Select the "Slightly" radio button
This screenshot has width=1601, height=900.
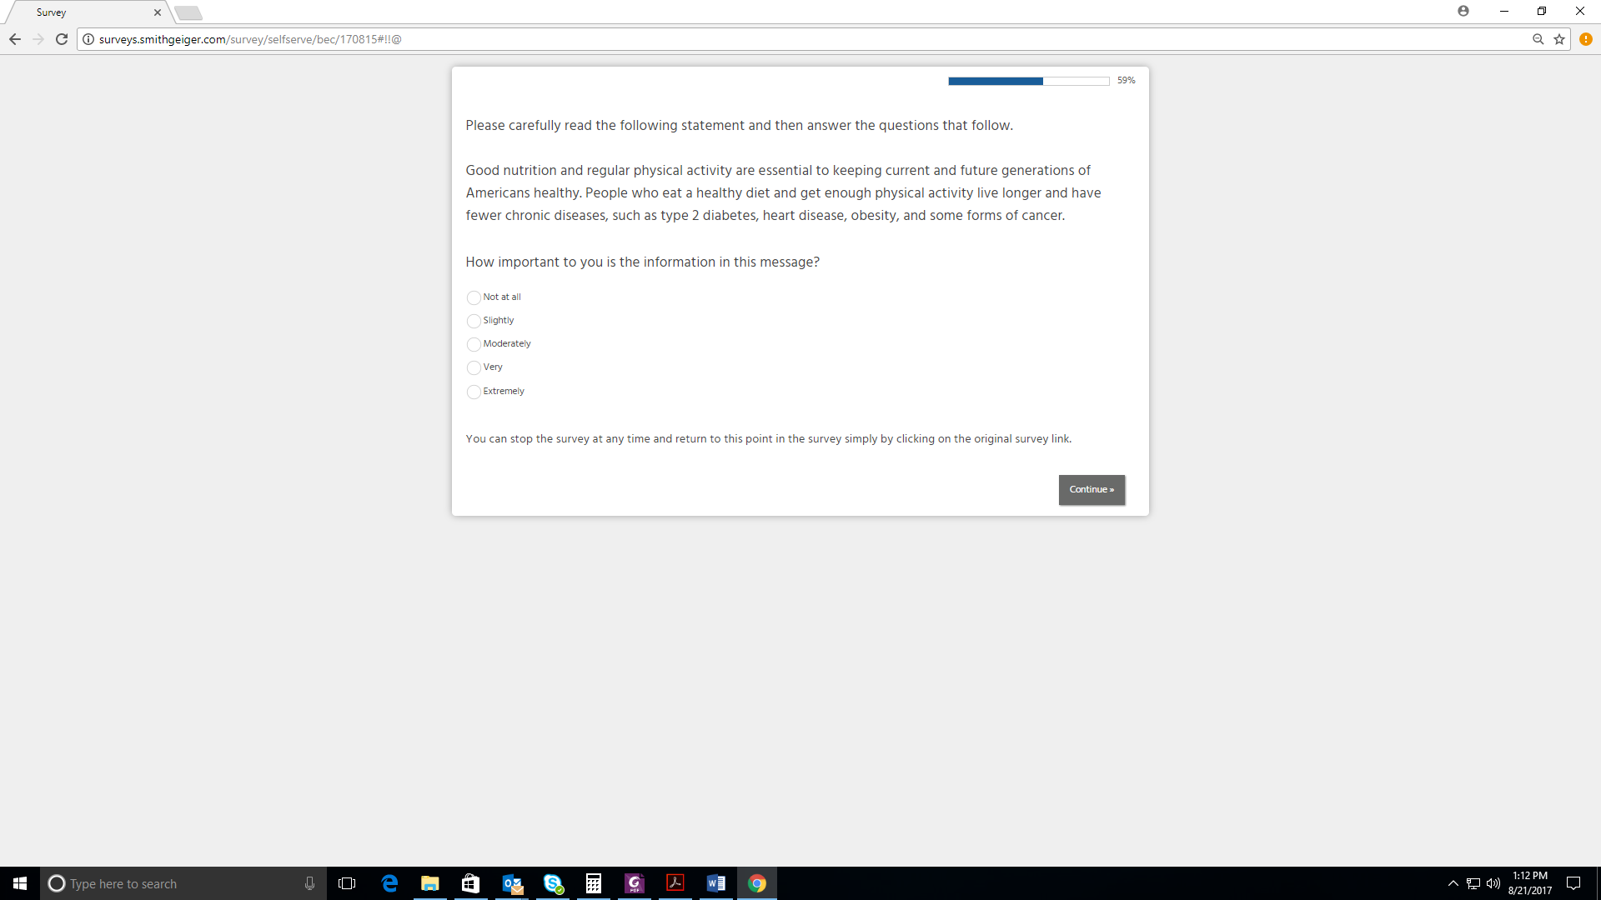coord(474,321)
